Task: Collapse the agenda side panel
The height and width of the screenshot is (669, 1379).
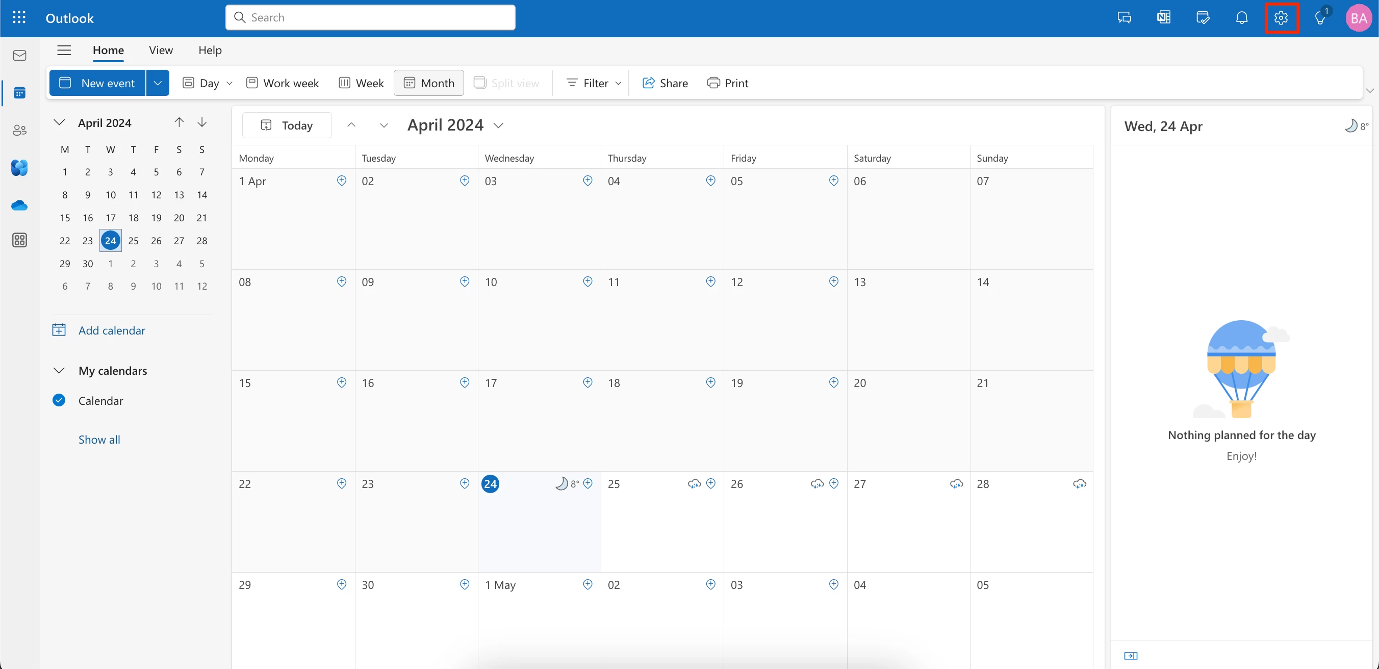Action: pyautogui.click(x=1131, y=656)
